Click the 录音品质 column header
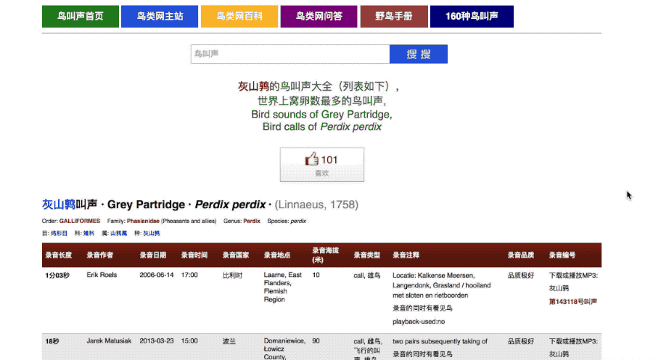Screen dimensions: 653x360 (520, 255)
